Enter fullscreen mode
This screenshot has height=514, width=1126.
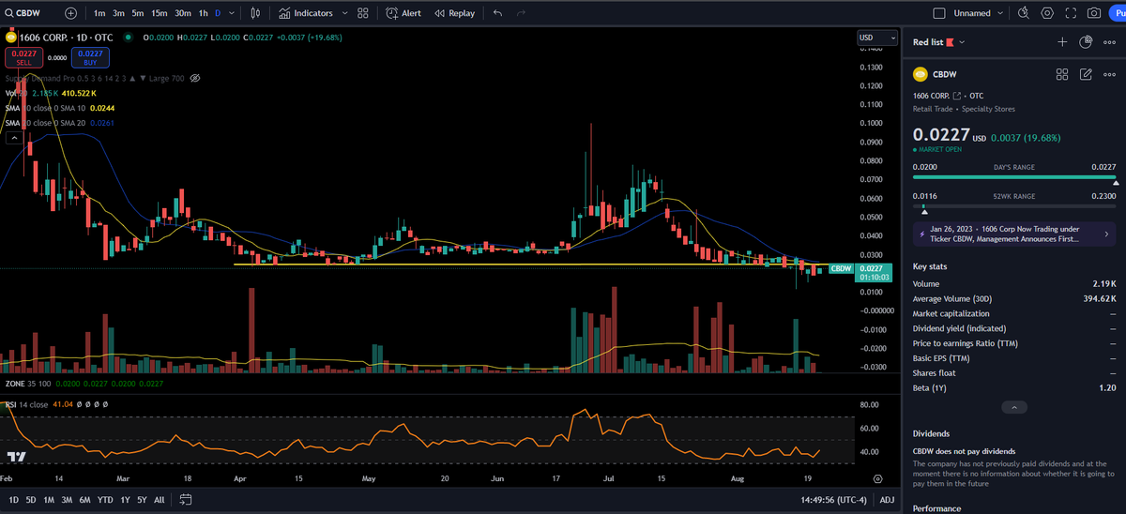click(1070, 13)
